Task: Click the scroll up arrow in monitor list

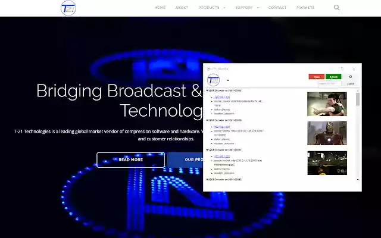Action: (x=358, y=90)
